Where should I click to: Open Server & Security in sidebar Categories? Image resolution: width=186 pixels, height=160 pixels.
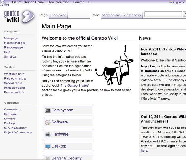click(16, 128)
